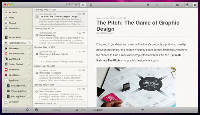Toggle Readability couch icon in toolbar
This screenshot has height=115, width=200.
click(177, 5)
